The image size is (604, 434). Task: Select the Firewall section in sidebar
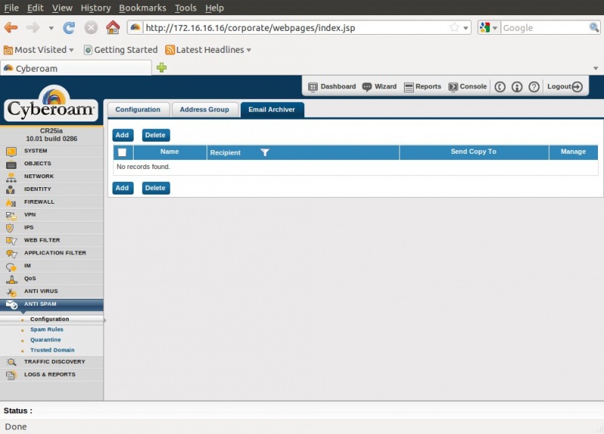point(39,202)
